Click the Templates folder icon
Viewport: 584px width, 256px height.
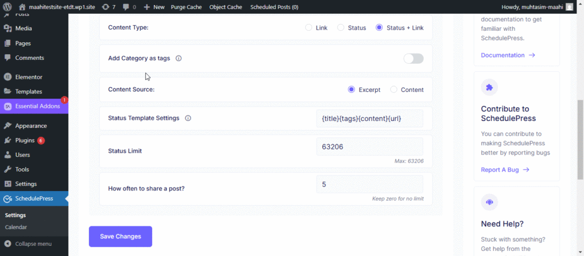7,92
